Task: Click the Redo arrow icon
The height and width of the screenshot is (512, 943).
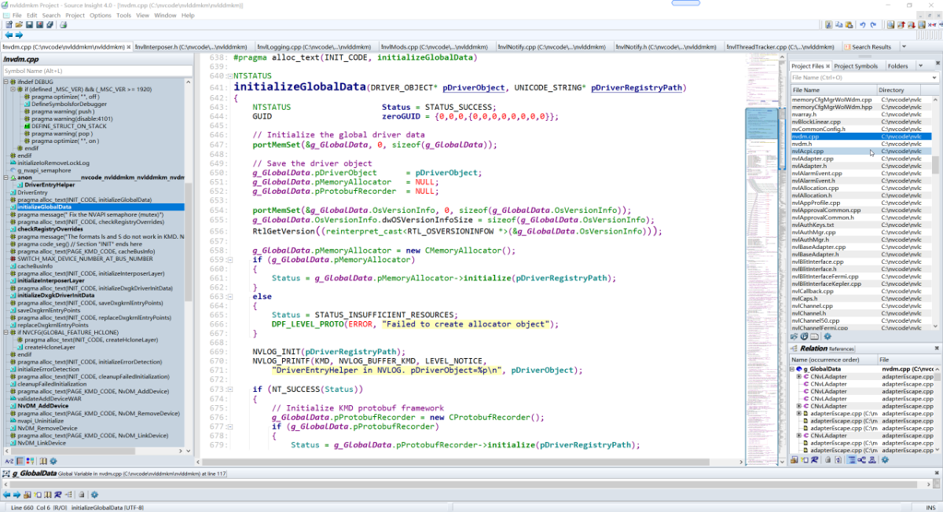Action: tap(873, 25)
